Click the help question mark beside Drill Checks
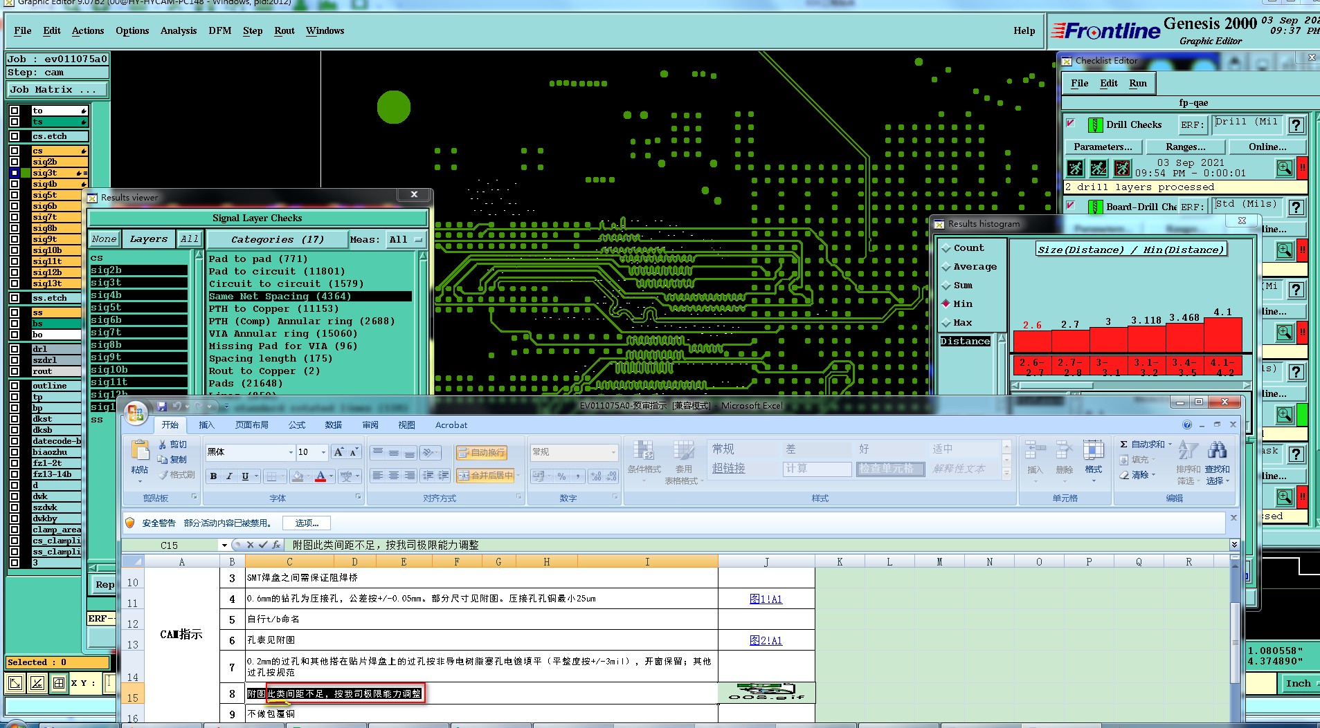This screenshot has width=1320, height=728. coord(1296,125)
